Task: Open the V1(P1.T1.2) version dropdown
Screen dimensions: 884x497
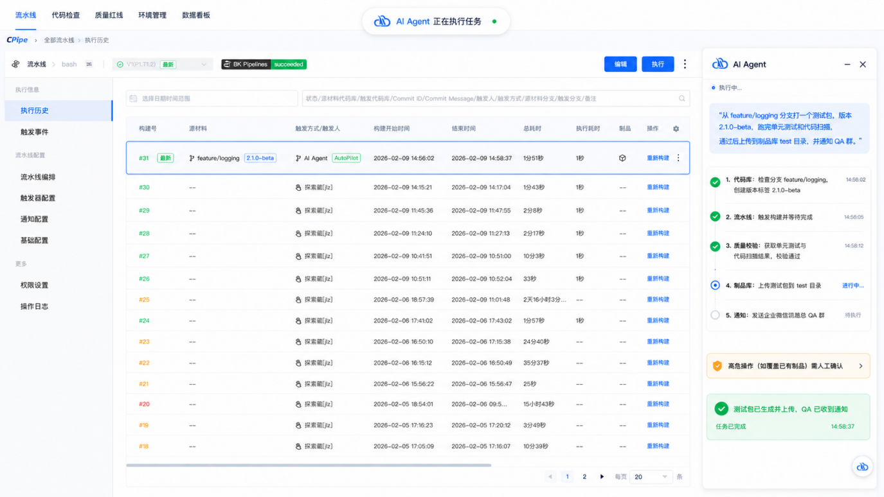Action: pos(163,64)
